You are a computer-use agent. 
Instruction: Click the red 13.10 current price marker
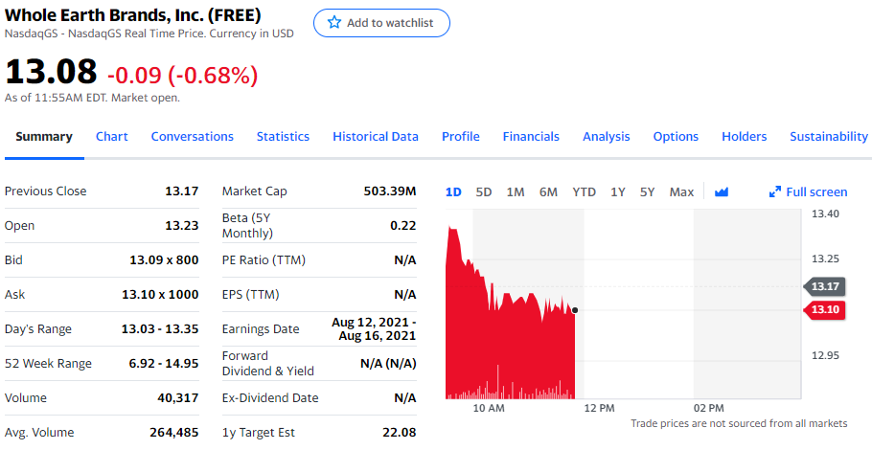tap(825, 309)
